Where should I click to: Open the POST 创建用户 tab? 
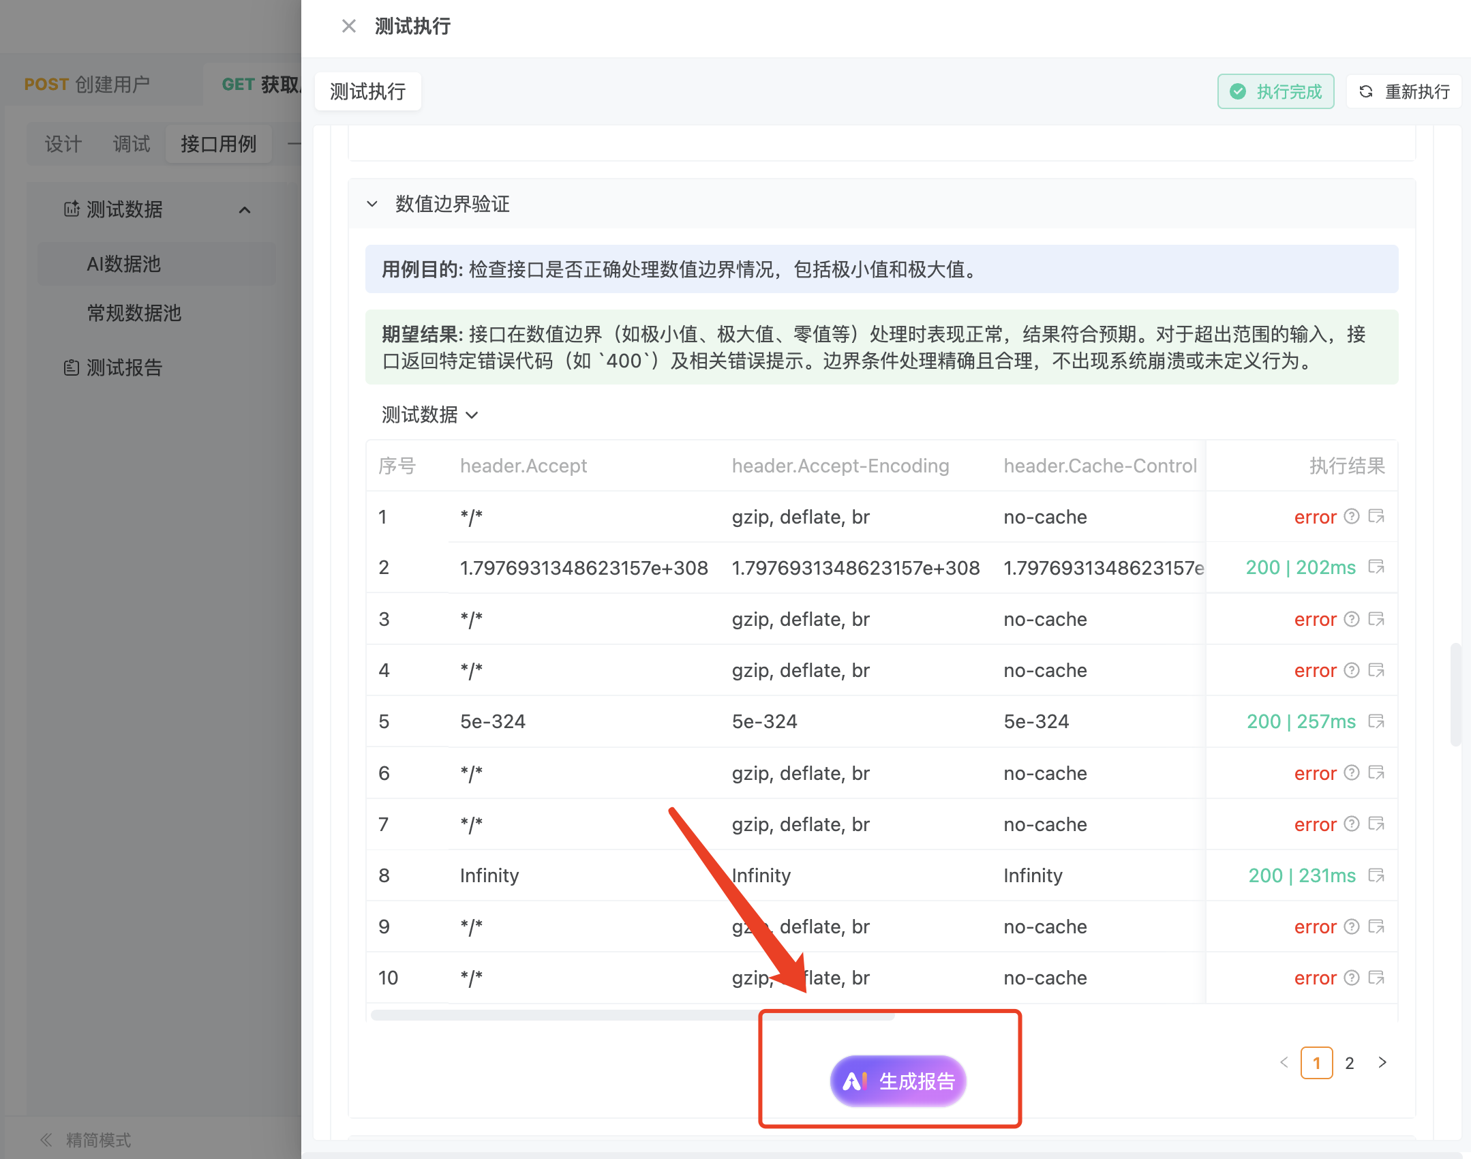tap(87, 85)
